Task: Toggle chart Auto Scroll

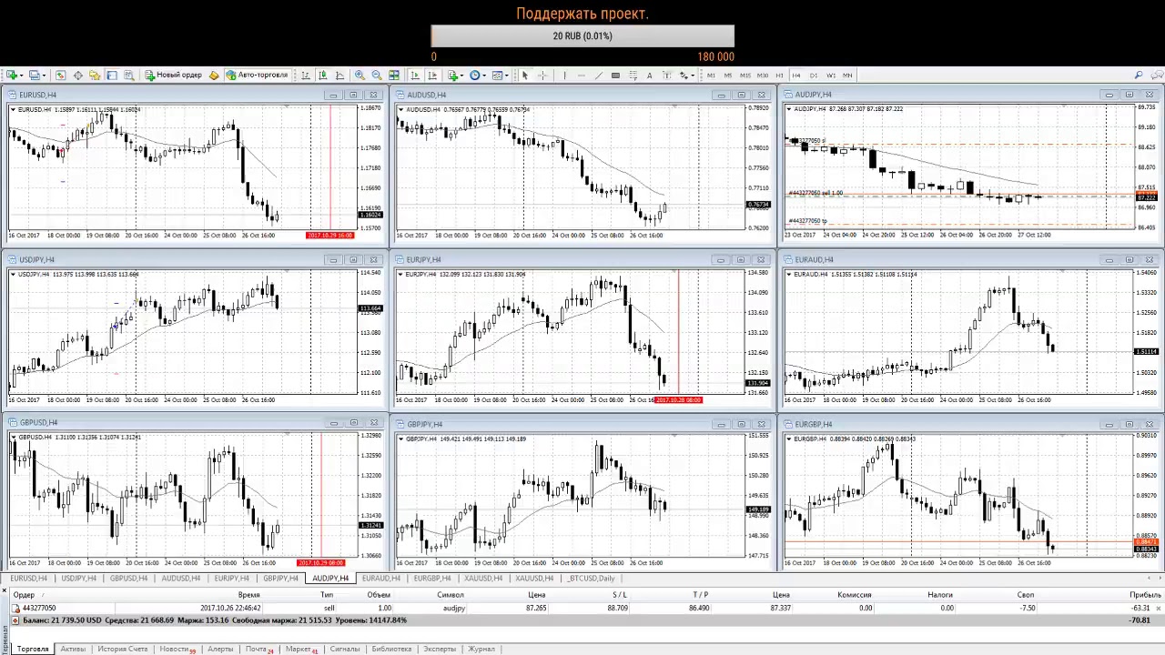Action: (x=415, y=75)
